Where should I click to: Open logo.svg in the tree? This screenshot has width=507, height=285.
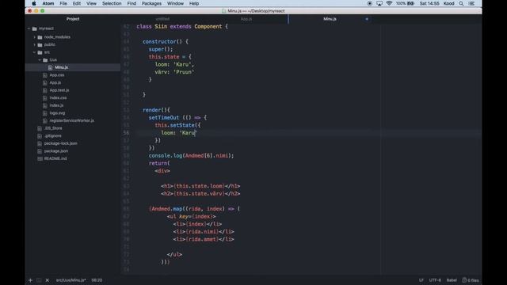[57, 113]
